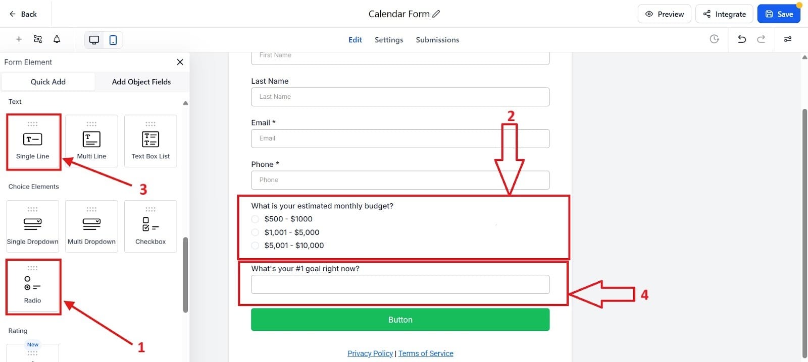
Task: Select the Single Line text element
Action: pos(33,141)
